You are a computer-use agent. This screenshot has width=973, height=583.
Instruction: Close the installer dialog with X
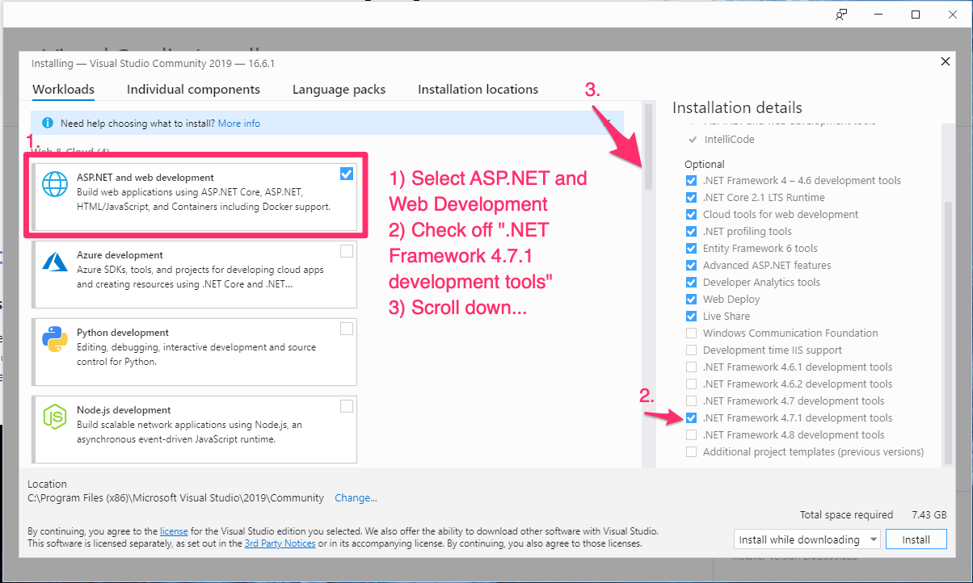(x=946, y=61)
